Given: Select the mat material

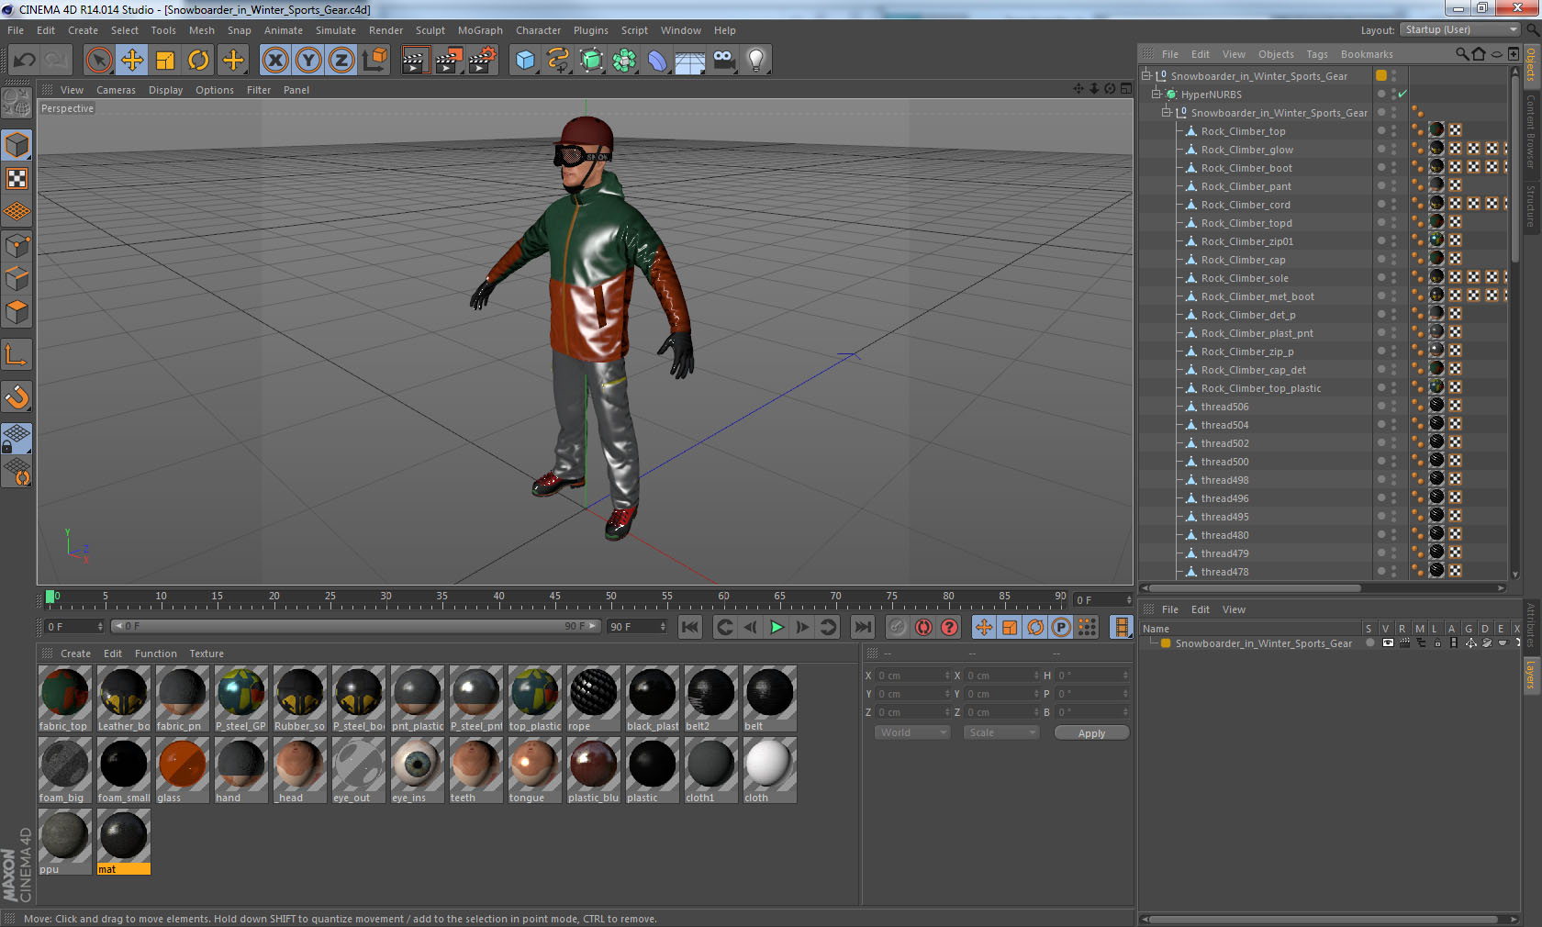Looking at the screenshot, I should coord(123,843).
